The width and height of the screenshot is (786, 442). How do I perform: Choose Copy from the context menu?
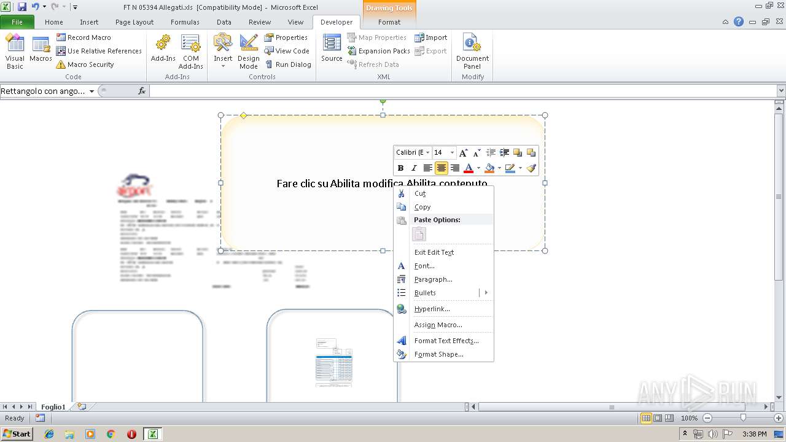(443, 207)
